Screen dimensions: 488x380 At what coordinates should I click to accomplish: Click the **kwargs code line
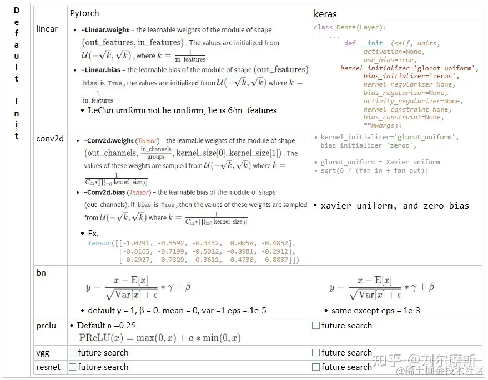point(383,125)
